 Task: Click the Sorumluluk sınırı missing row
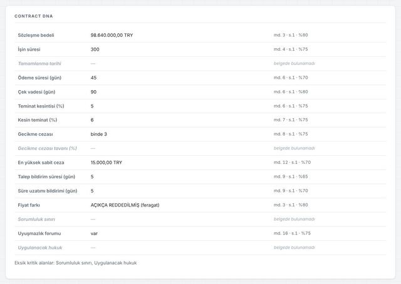point(200,219)
